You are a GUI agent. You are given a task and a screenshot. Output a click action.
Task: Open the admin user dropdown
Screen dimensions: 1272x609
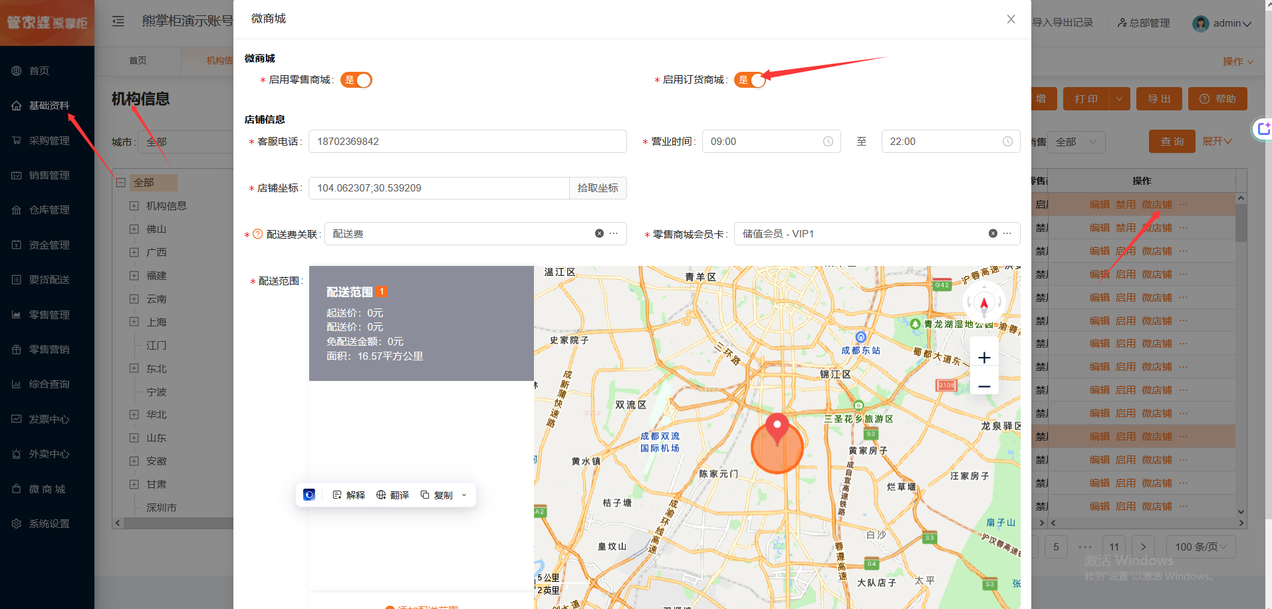click(1222, 23)
